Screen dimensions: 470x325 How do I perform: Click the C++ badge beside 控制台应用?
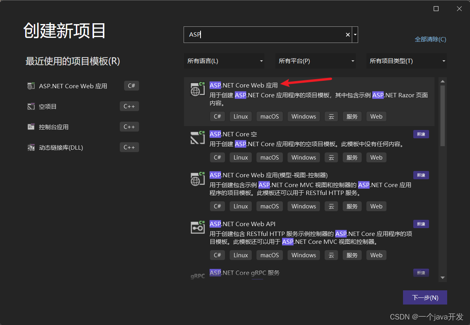129,127
